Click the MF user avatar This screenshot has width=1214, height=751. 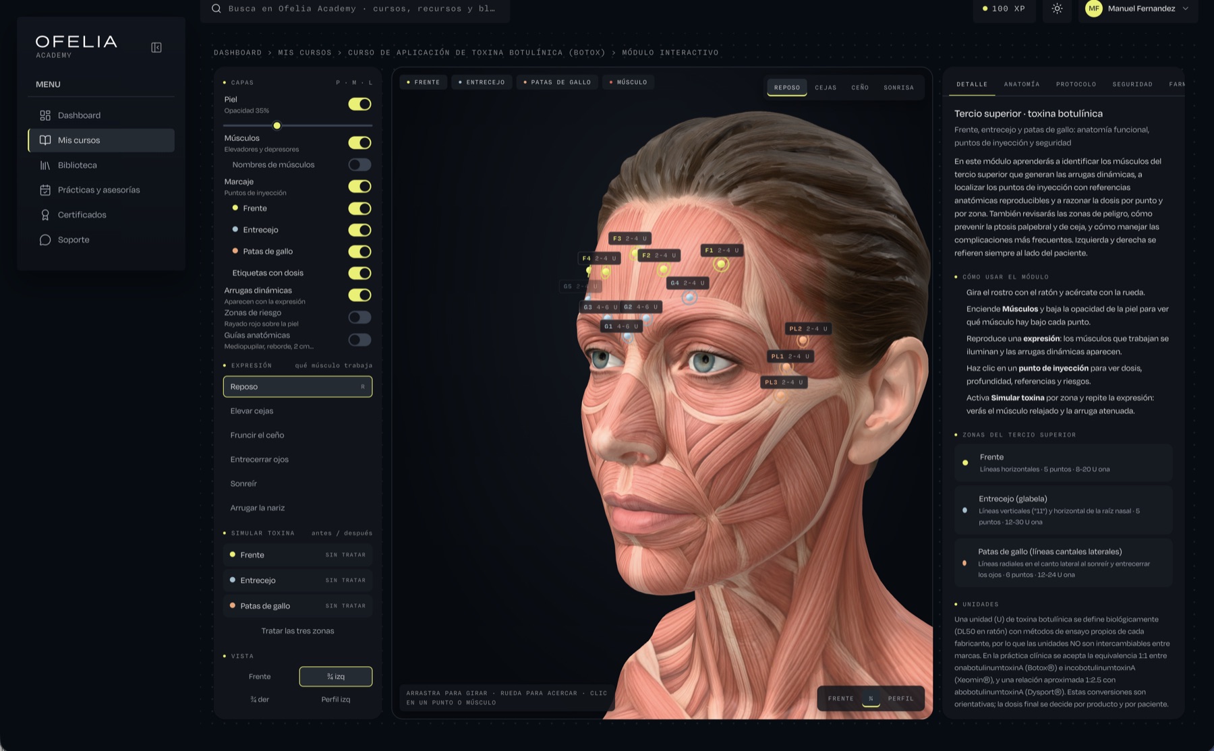click(x=1094, y=9)
